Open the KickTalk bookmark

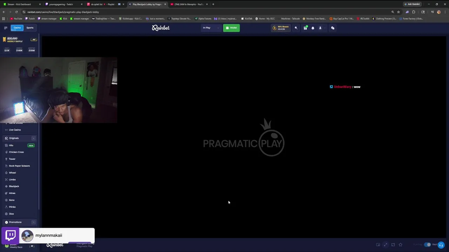pos(247,19)
